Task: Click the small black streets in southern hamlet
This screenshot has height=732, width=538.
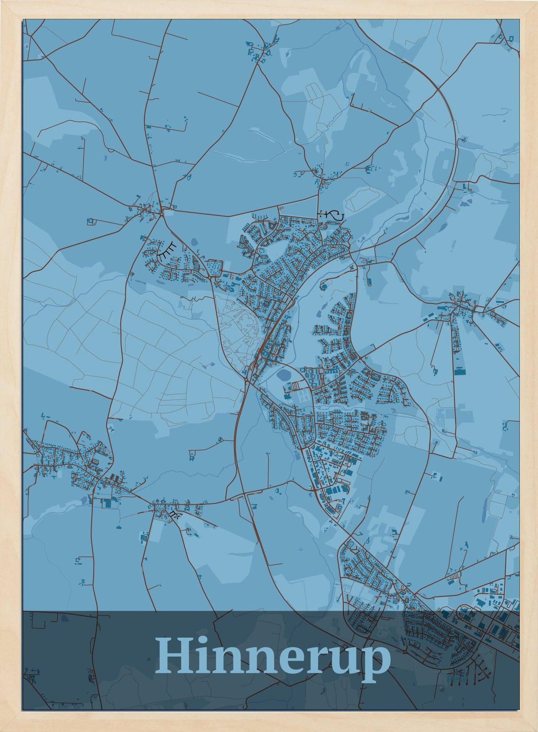Action: [x=174, y=514]
